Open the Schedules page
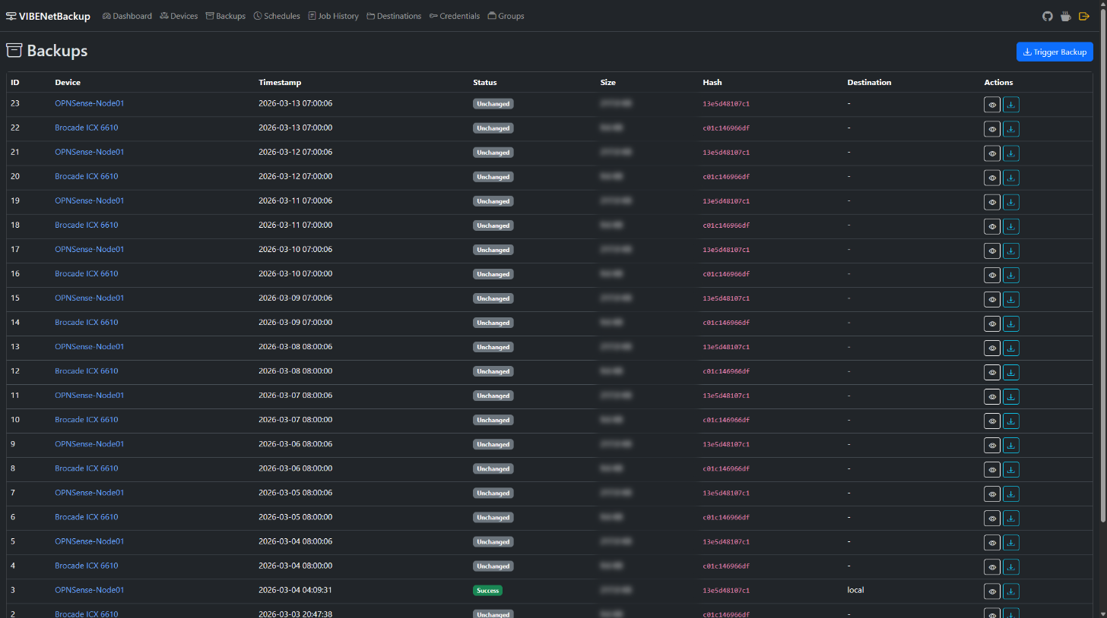The image size is (1107, 618). 277,16
